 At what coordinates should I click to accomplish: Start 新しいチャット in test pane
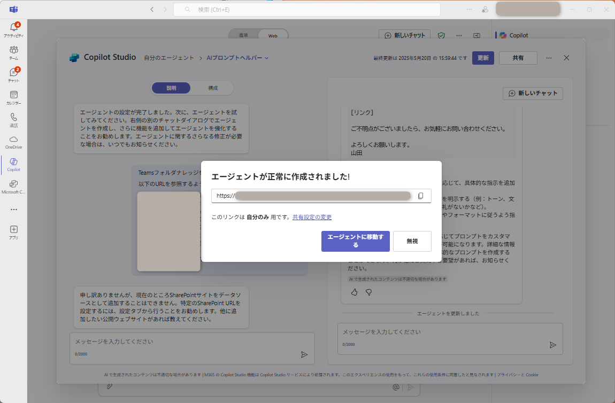[533, 94]
